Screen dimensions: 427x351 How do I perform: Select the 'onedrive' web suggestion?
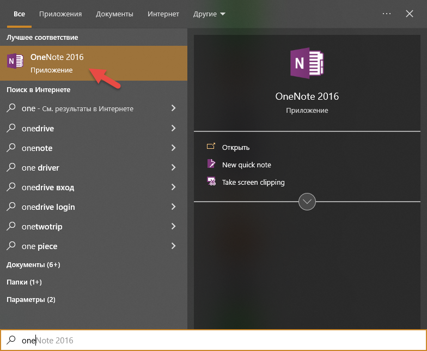coord(94,128)
